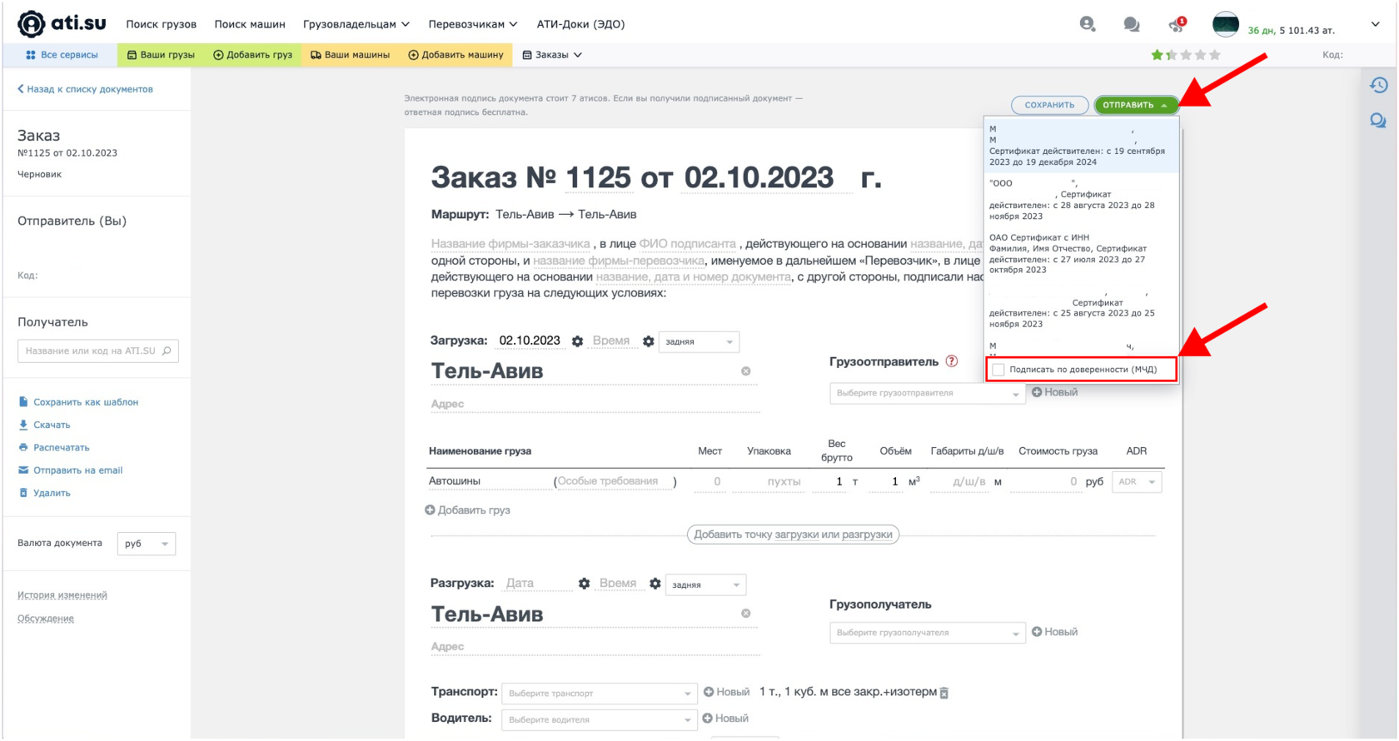1399x741 pixels.
Task: Open Выберите водителя dropdown
Action: click(x=599, y=719)
